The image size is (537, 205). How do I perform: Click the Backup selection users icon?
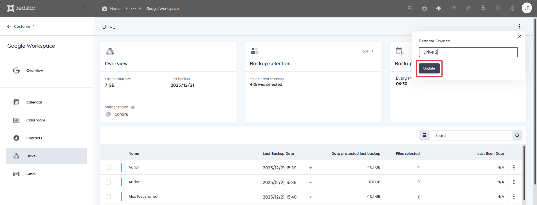(255, 51)
